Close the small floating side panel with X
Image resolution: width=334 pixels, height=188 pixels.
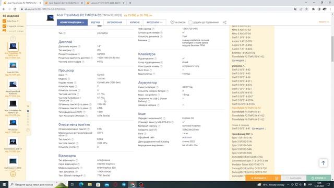[x=28, y=106]
